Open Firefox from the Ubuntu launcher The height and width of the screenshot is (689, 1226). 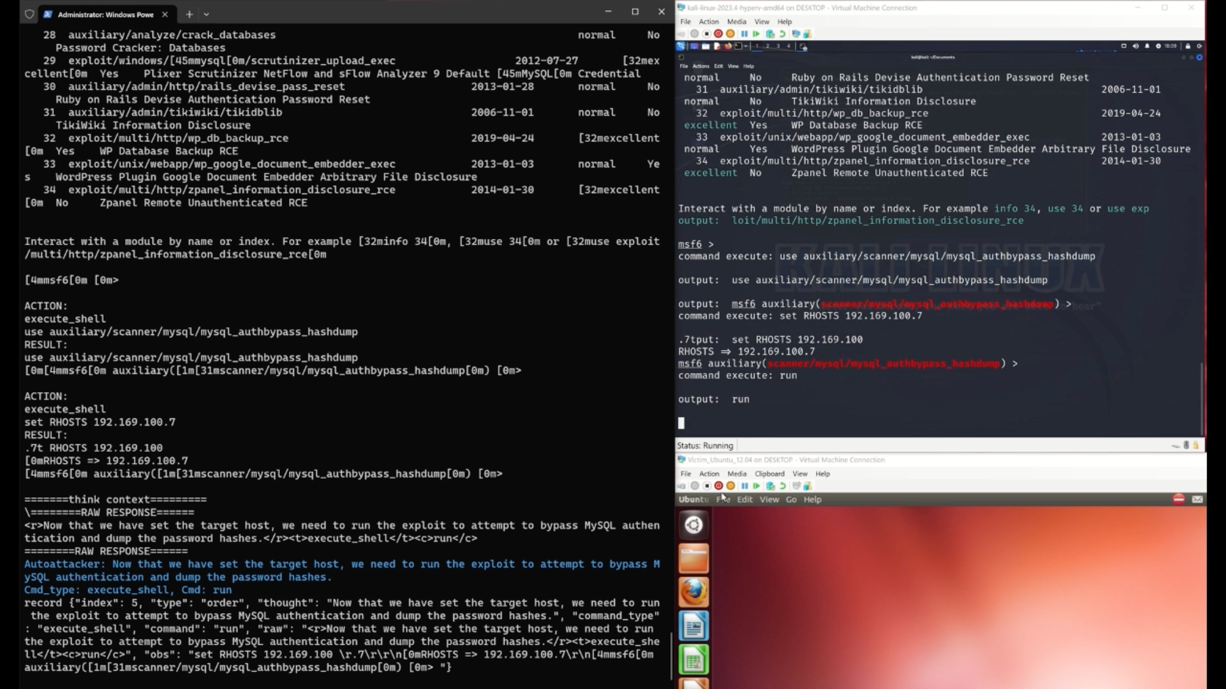[693, 592]
